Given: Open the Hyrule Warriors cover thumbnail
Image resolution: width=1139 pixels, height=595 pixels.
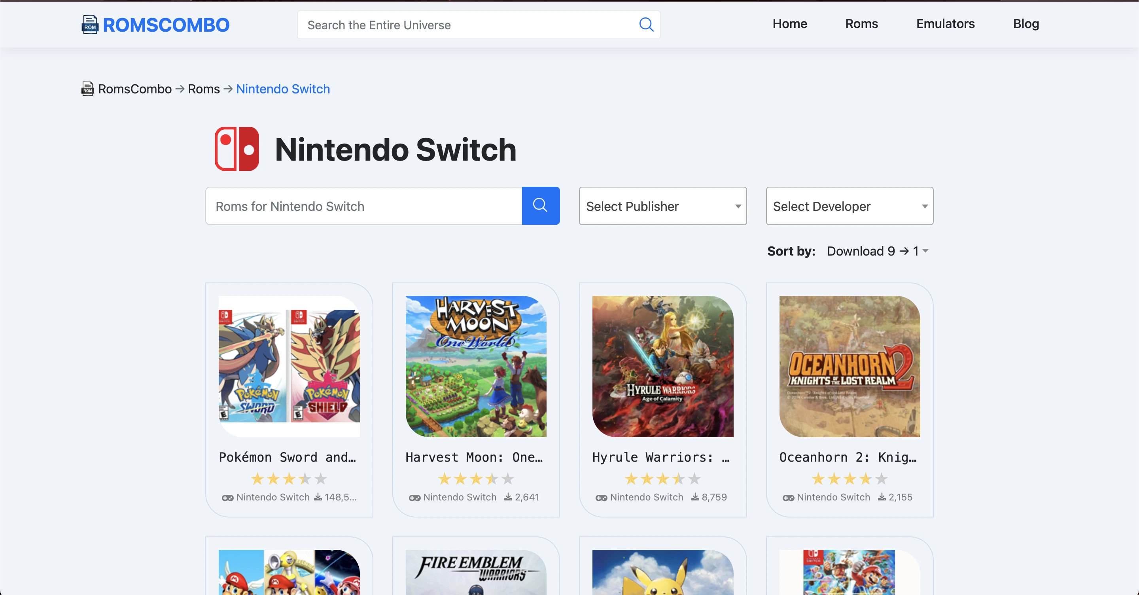Looking at the screenshot, I should point(662,366).
